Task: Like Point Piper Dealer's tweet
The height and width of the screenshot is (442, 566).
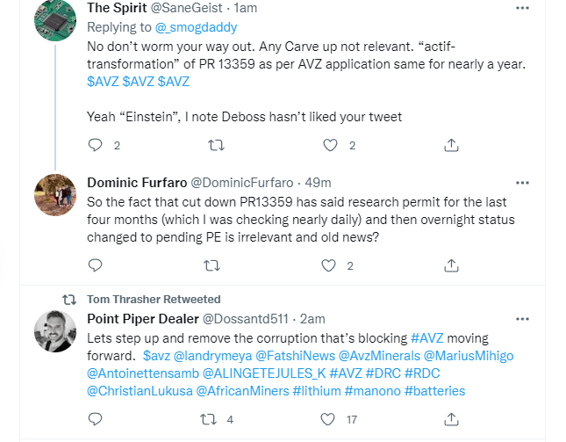Action: [331, 420]
